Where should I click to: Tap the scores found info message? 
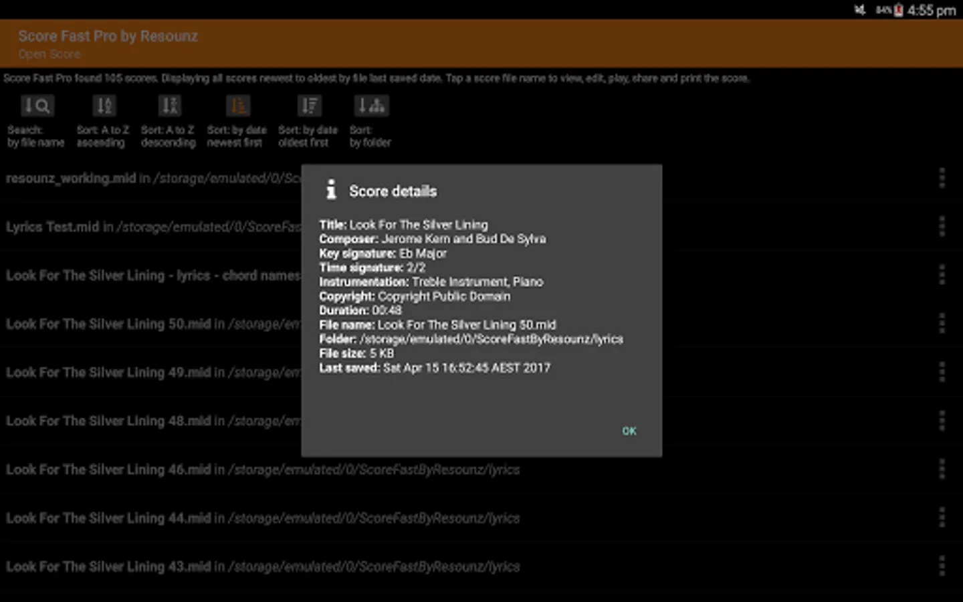(x=376, y=78)
